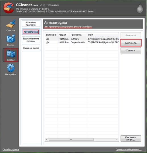Open Стирание диска tab
Screen dimensions: 147x153
[31, 48]
